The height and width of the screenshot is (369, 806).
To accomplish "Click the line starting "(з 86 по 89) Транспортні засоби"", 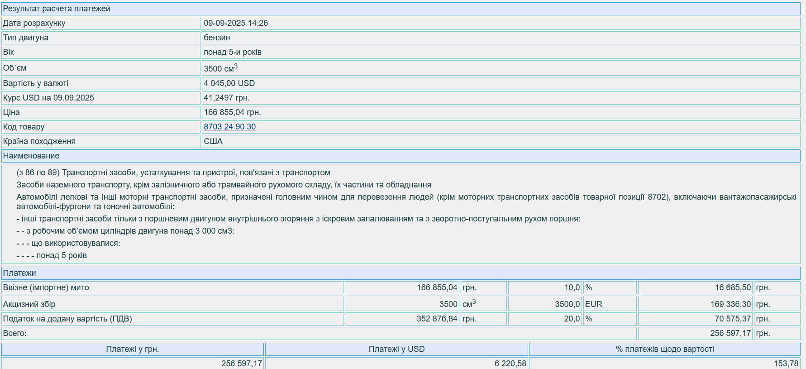I will click(173, 173).
